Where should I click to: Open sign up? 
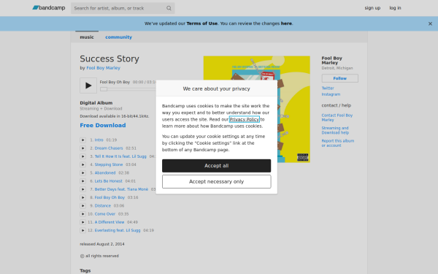click(x=372, y=8)
